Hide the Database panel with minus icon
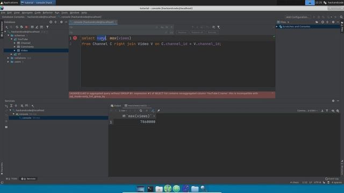344x193 pixels. (x=66, y=22)
